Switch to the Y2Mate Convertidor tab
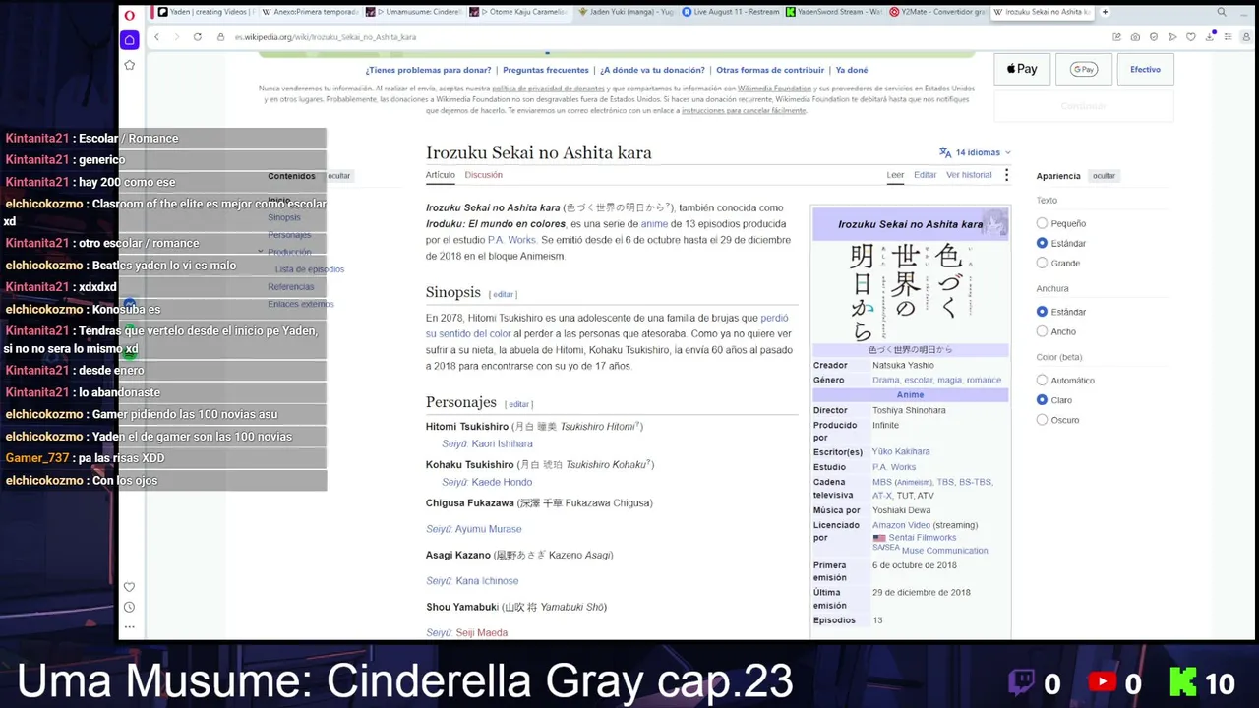Screen dimensions: 1259x708 [x=936, y=12]
